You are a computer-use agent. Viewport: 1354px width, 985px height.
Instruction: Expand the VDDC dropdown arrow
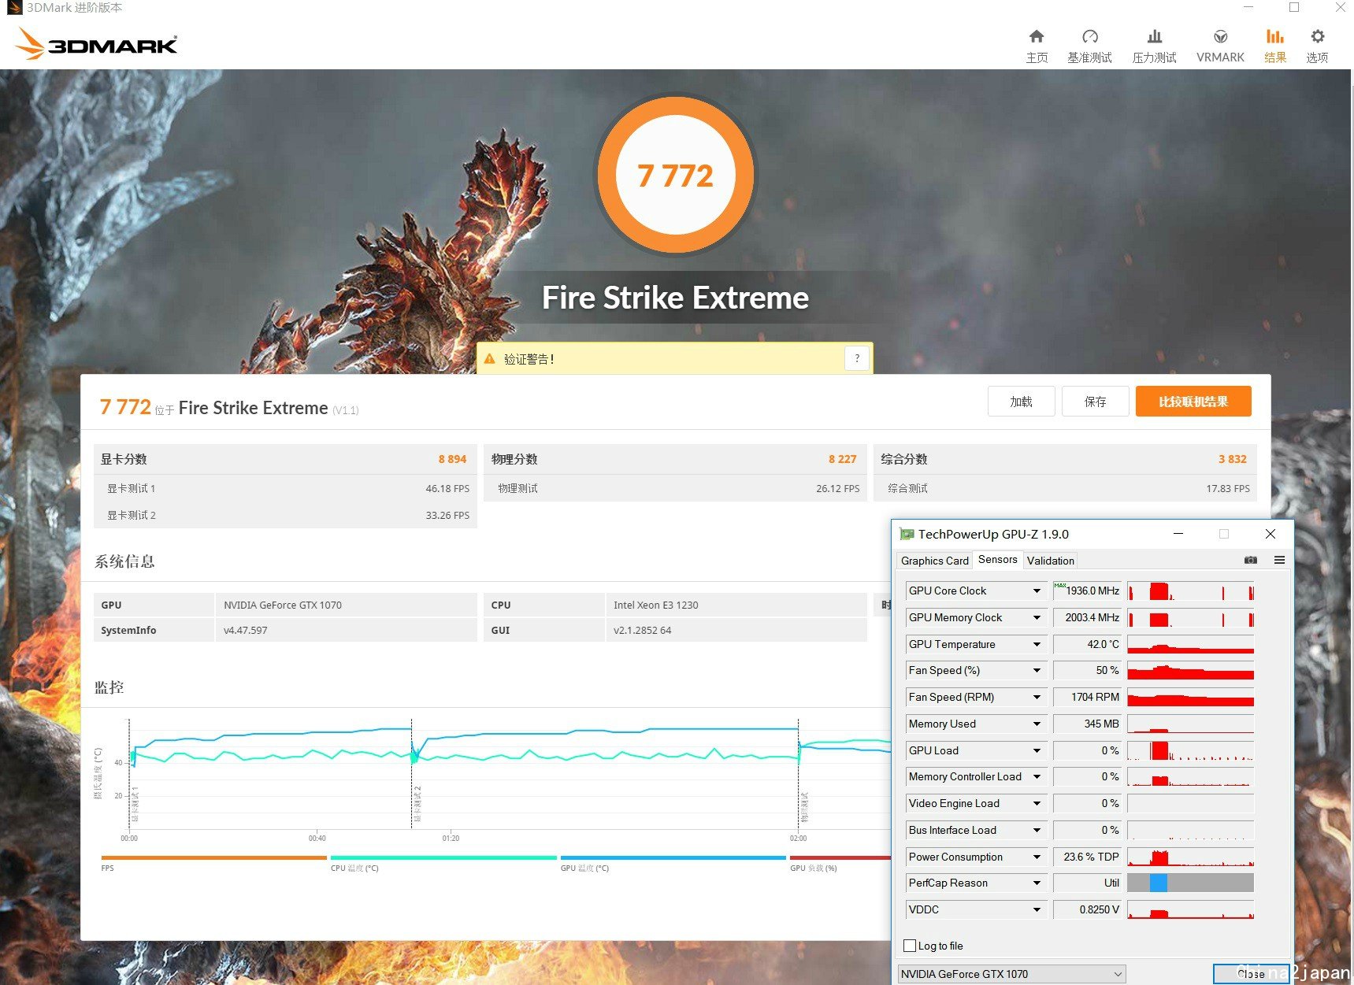coord(1037,909)
